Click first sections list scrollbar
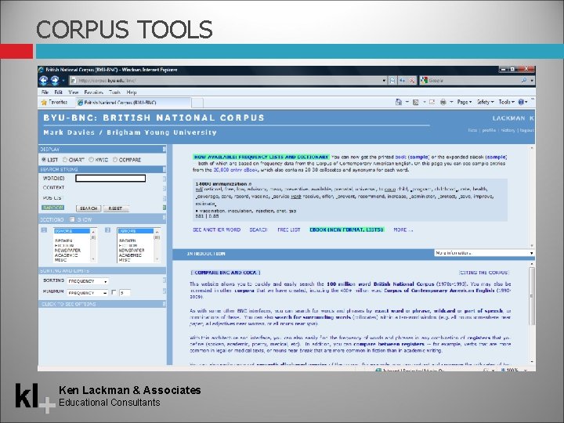Image resolution: width=564 pixels, height=423 pixels. tap(93, 245)
